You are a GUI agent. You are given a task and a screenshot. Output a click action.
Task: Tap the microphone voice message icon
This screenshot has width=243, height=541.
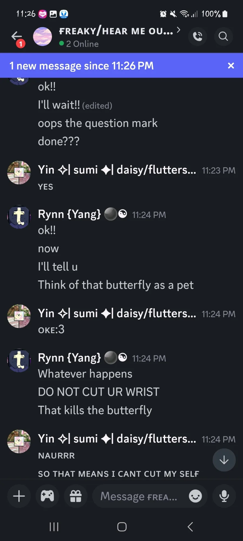point(224,496)
